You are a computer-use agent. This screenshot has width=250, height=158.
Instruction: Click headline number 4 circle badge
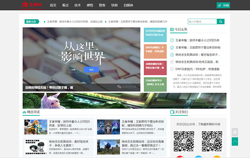click(172, 62)
